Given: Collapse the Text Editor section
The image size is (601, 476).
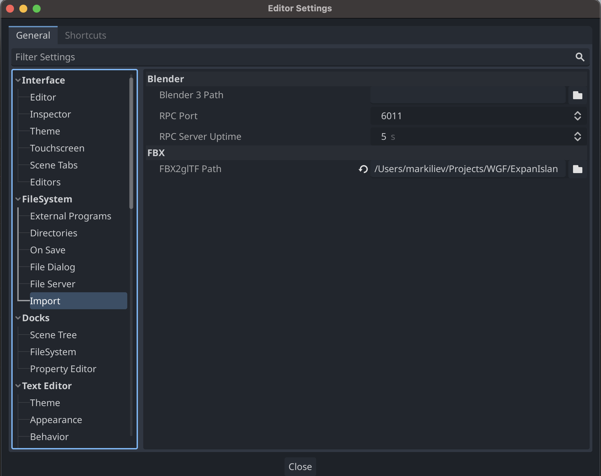Looking at the screenshot, I should [18, 386].
